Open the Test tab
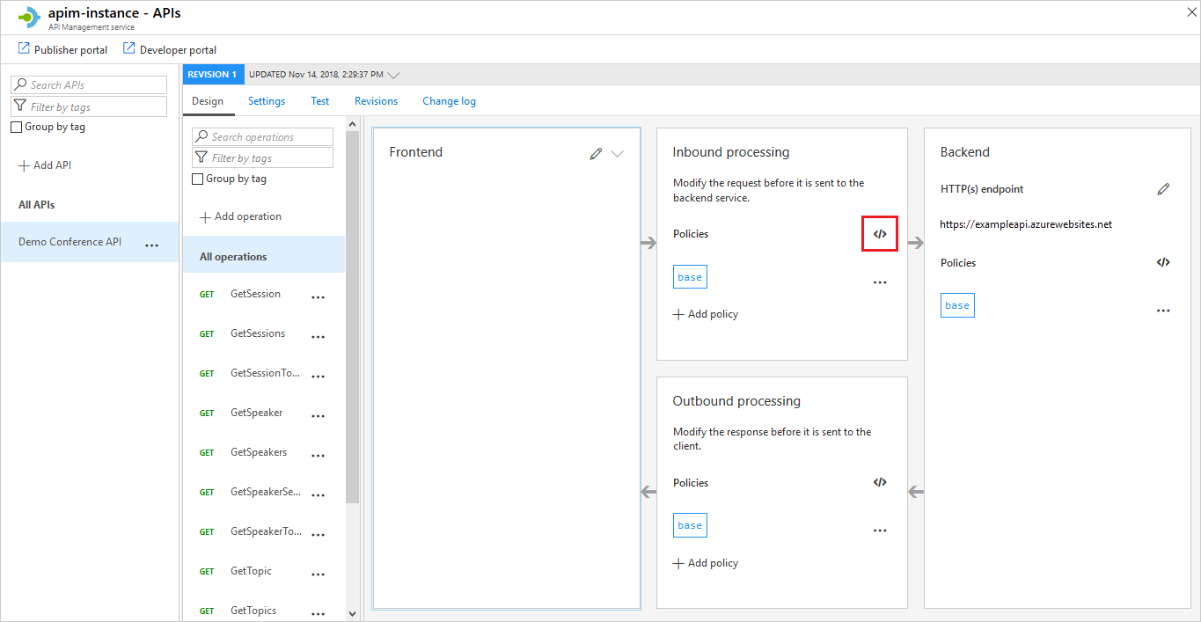Viewport: 1201px width, 622px height. 319,100
